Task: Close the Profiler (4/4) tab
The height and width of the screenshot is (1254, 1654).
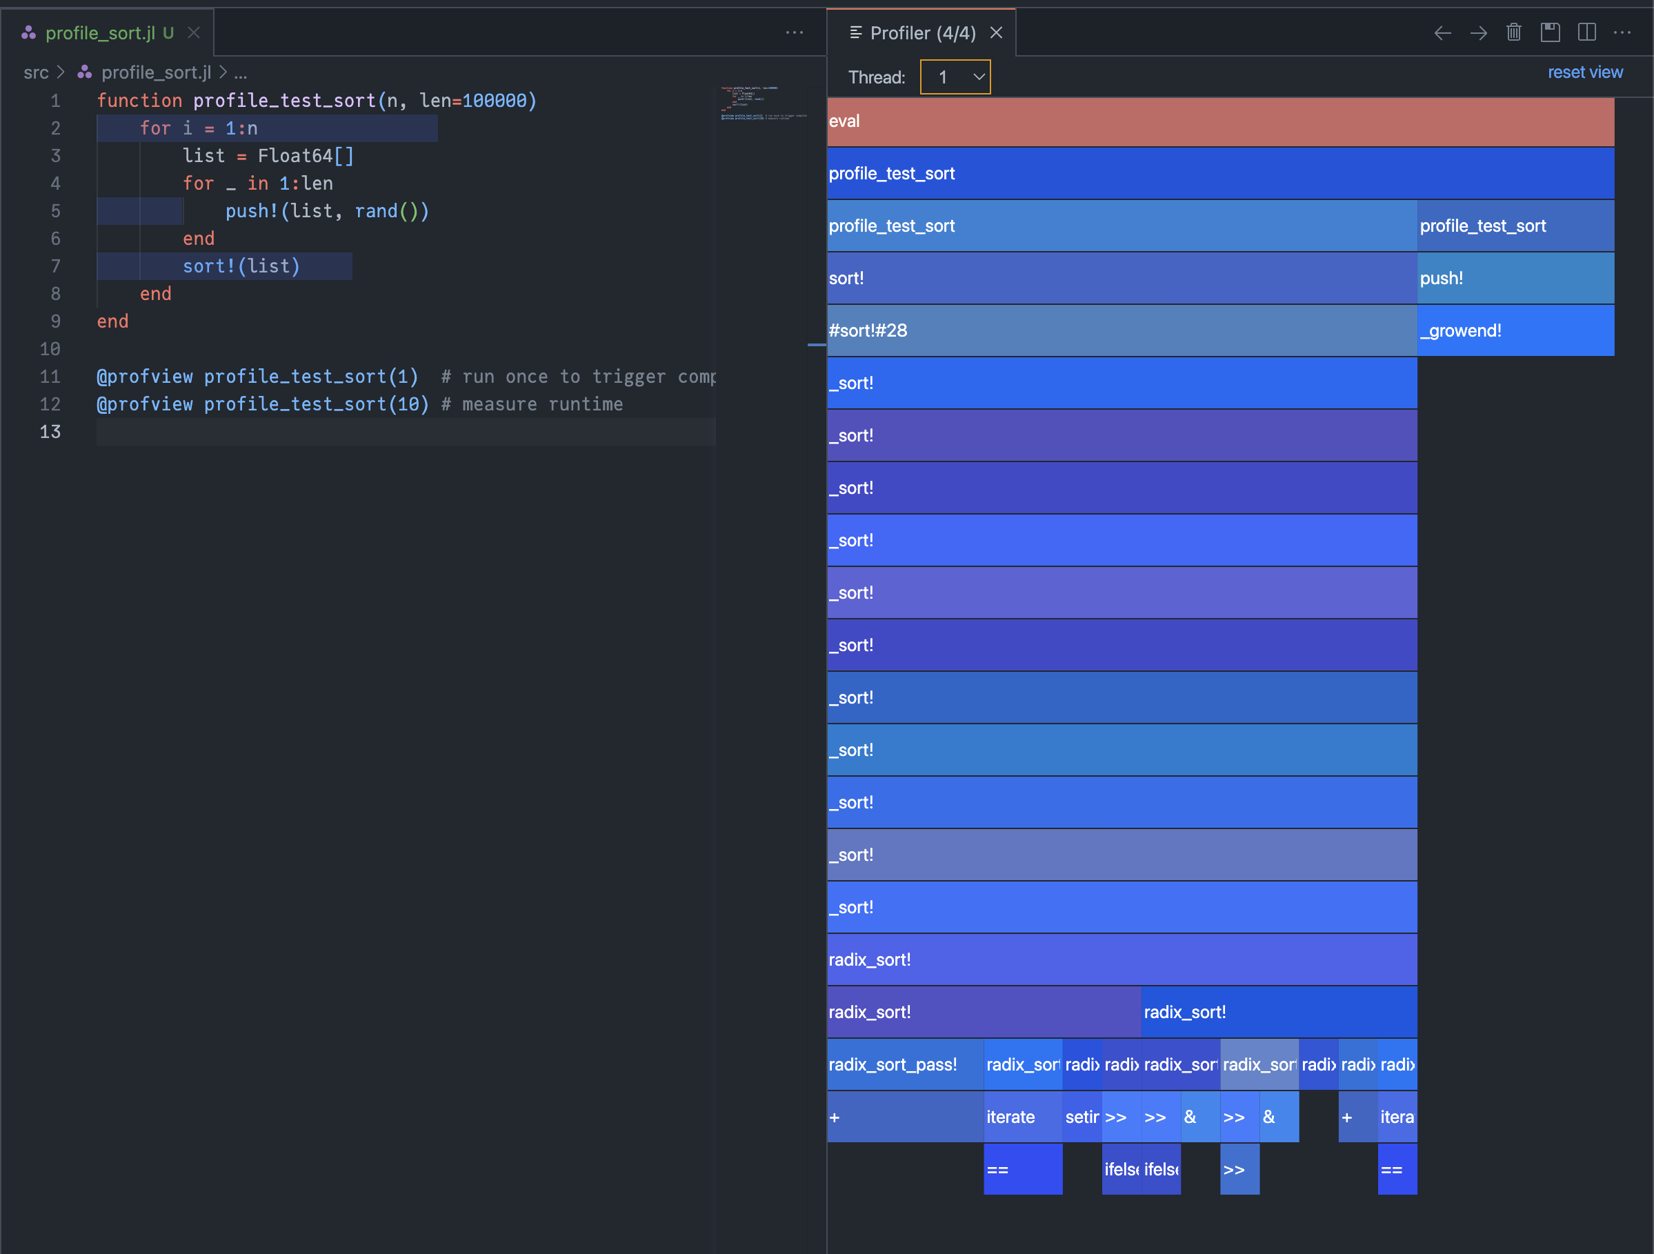Action: pos(996,33)
